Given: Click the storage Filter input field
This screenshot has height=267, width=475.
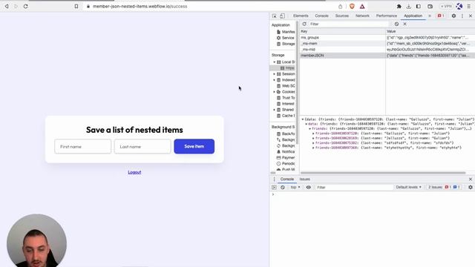Looking at the screenshot, I should (348, 24).
